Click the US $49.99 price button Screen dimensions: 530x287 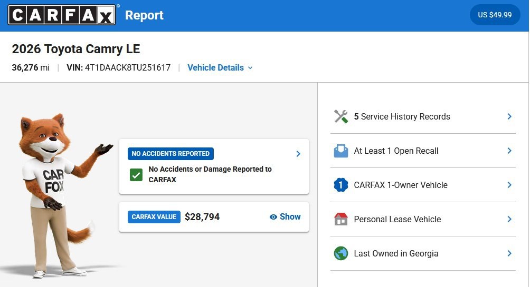click(495, 15)
